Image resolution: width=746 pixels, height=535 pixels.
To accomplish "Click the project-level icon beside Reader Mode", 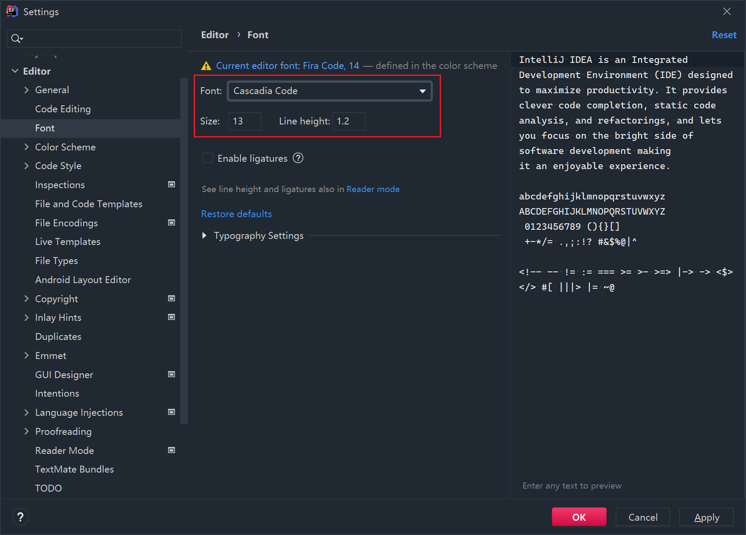I will point(172,450).
